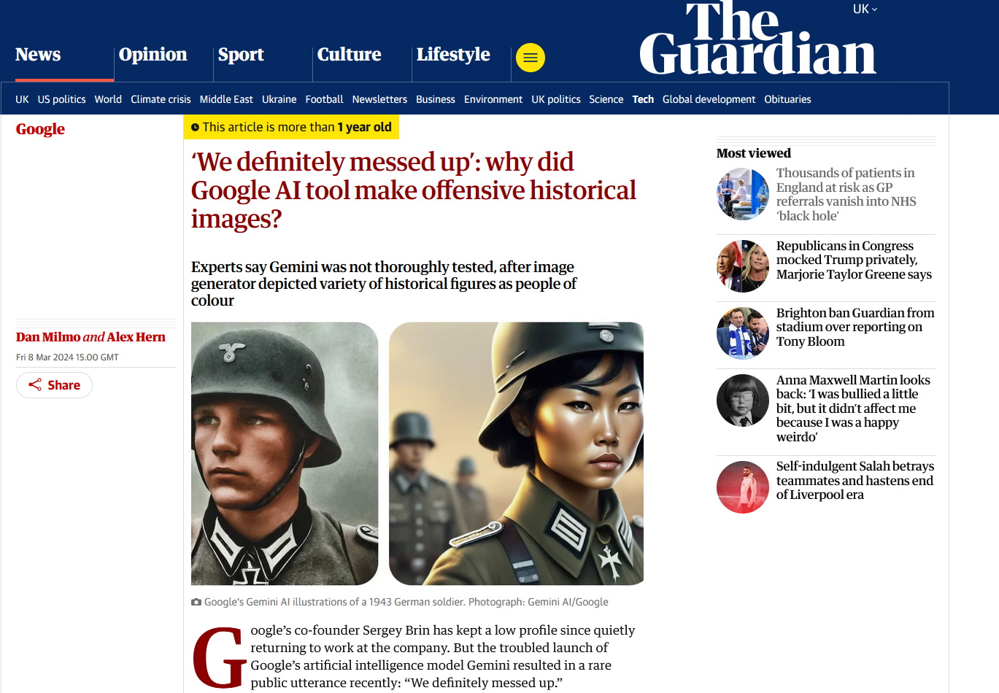Click the Dan Milmo author link
The height and width of the screenshot is (693, 999).
coord(48,337)
